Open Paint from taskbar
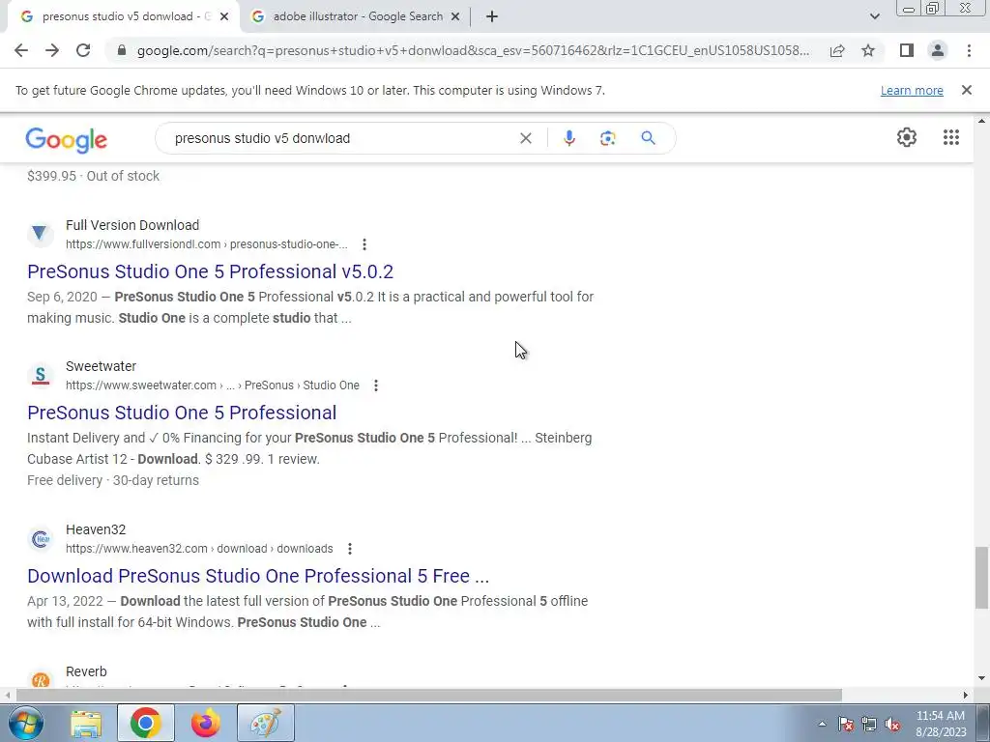The height and width of the screenshot is (742, 990). [265, 723]
